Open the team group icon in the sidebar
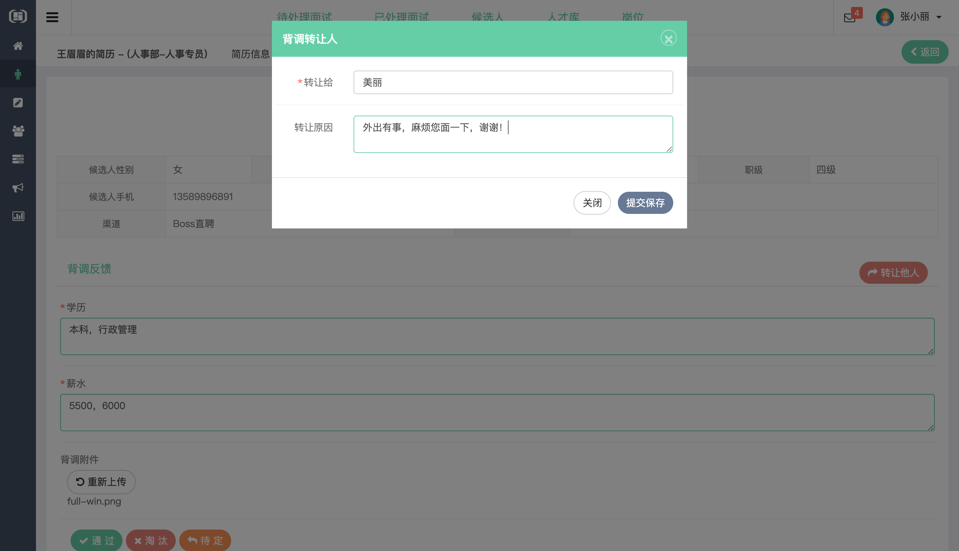Screen dimensions: 959x551 (18, 131)
